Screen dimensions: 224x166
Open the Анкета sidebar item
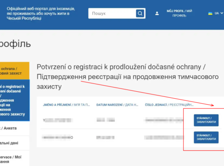(x=15, y=128)
